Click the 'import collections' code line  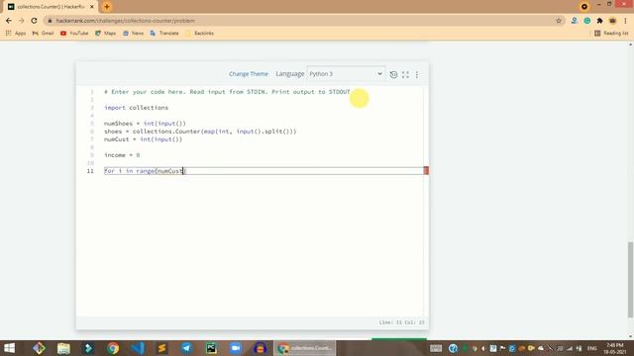[x=137, y=108]
